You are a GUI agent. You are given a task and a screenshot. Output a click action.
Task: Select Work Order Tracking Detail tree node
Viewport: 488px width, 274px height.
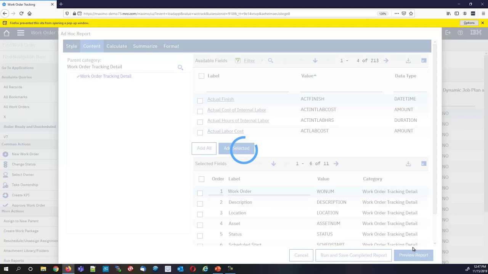pyautogui.click(x=106, y=76)
